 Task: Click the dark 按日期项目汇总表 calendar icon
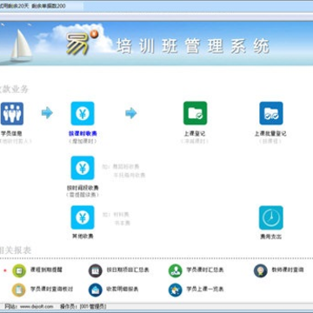pyautogui.click(x=96, y=270)
